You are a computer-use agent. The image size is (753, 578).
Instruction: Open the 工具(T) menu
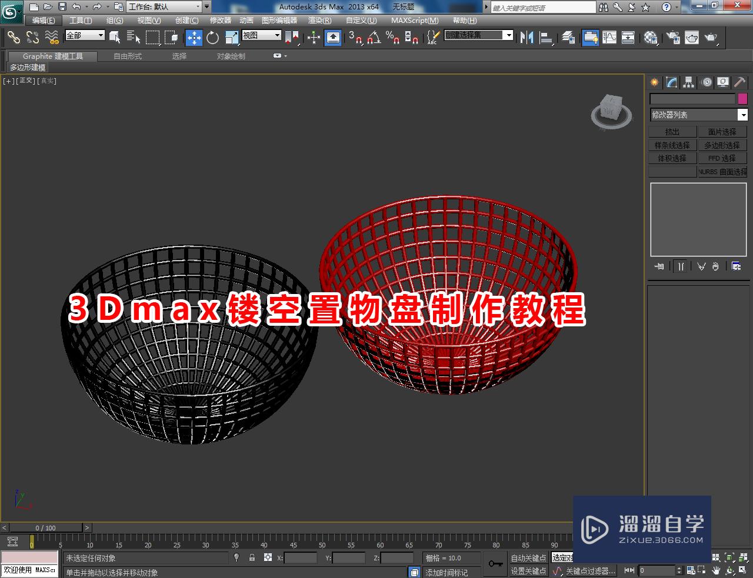tap(81, 20)
